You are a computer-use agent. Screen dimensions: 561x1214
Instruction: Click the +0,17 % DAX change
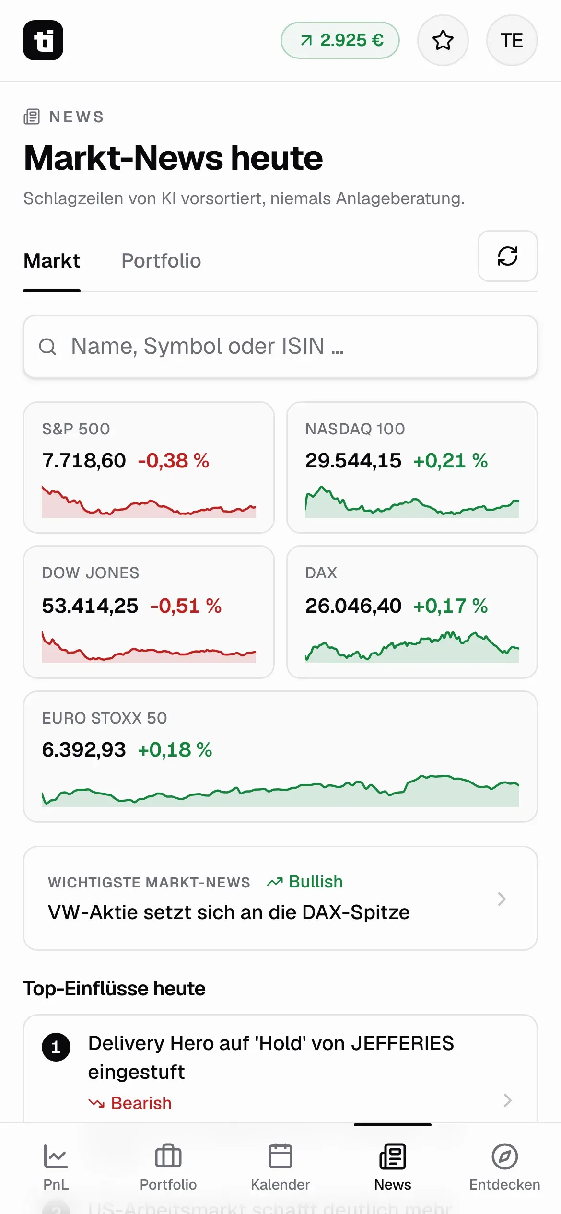click(x=451, y=606)
